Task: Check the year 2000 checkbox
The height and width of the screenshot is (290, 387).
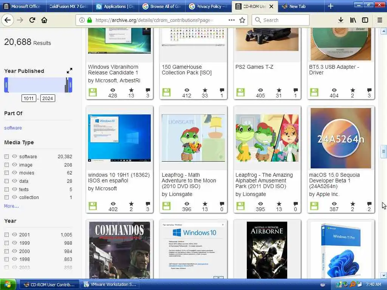Action: pos(7,251)
